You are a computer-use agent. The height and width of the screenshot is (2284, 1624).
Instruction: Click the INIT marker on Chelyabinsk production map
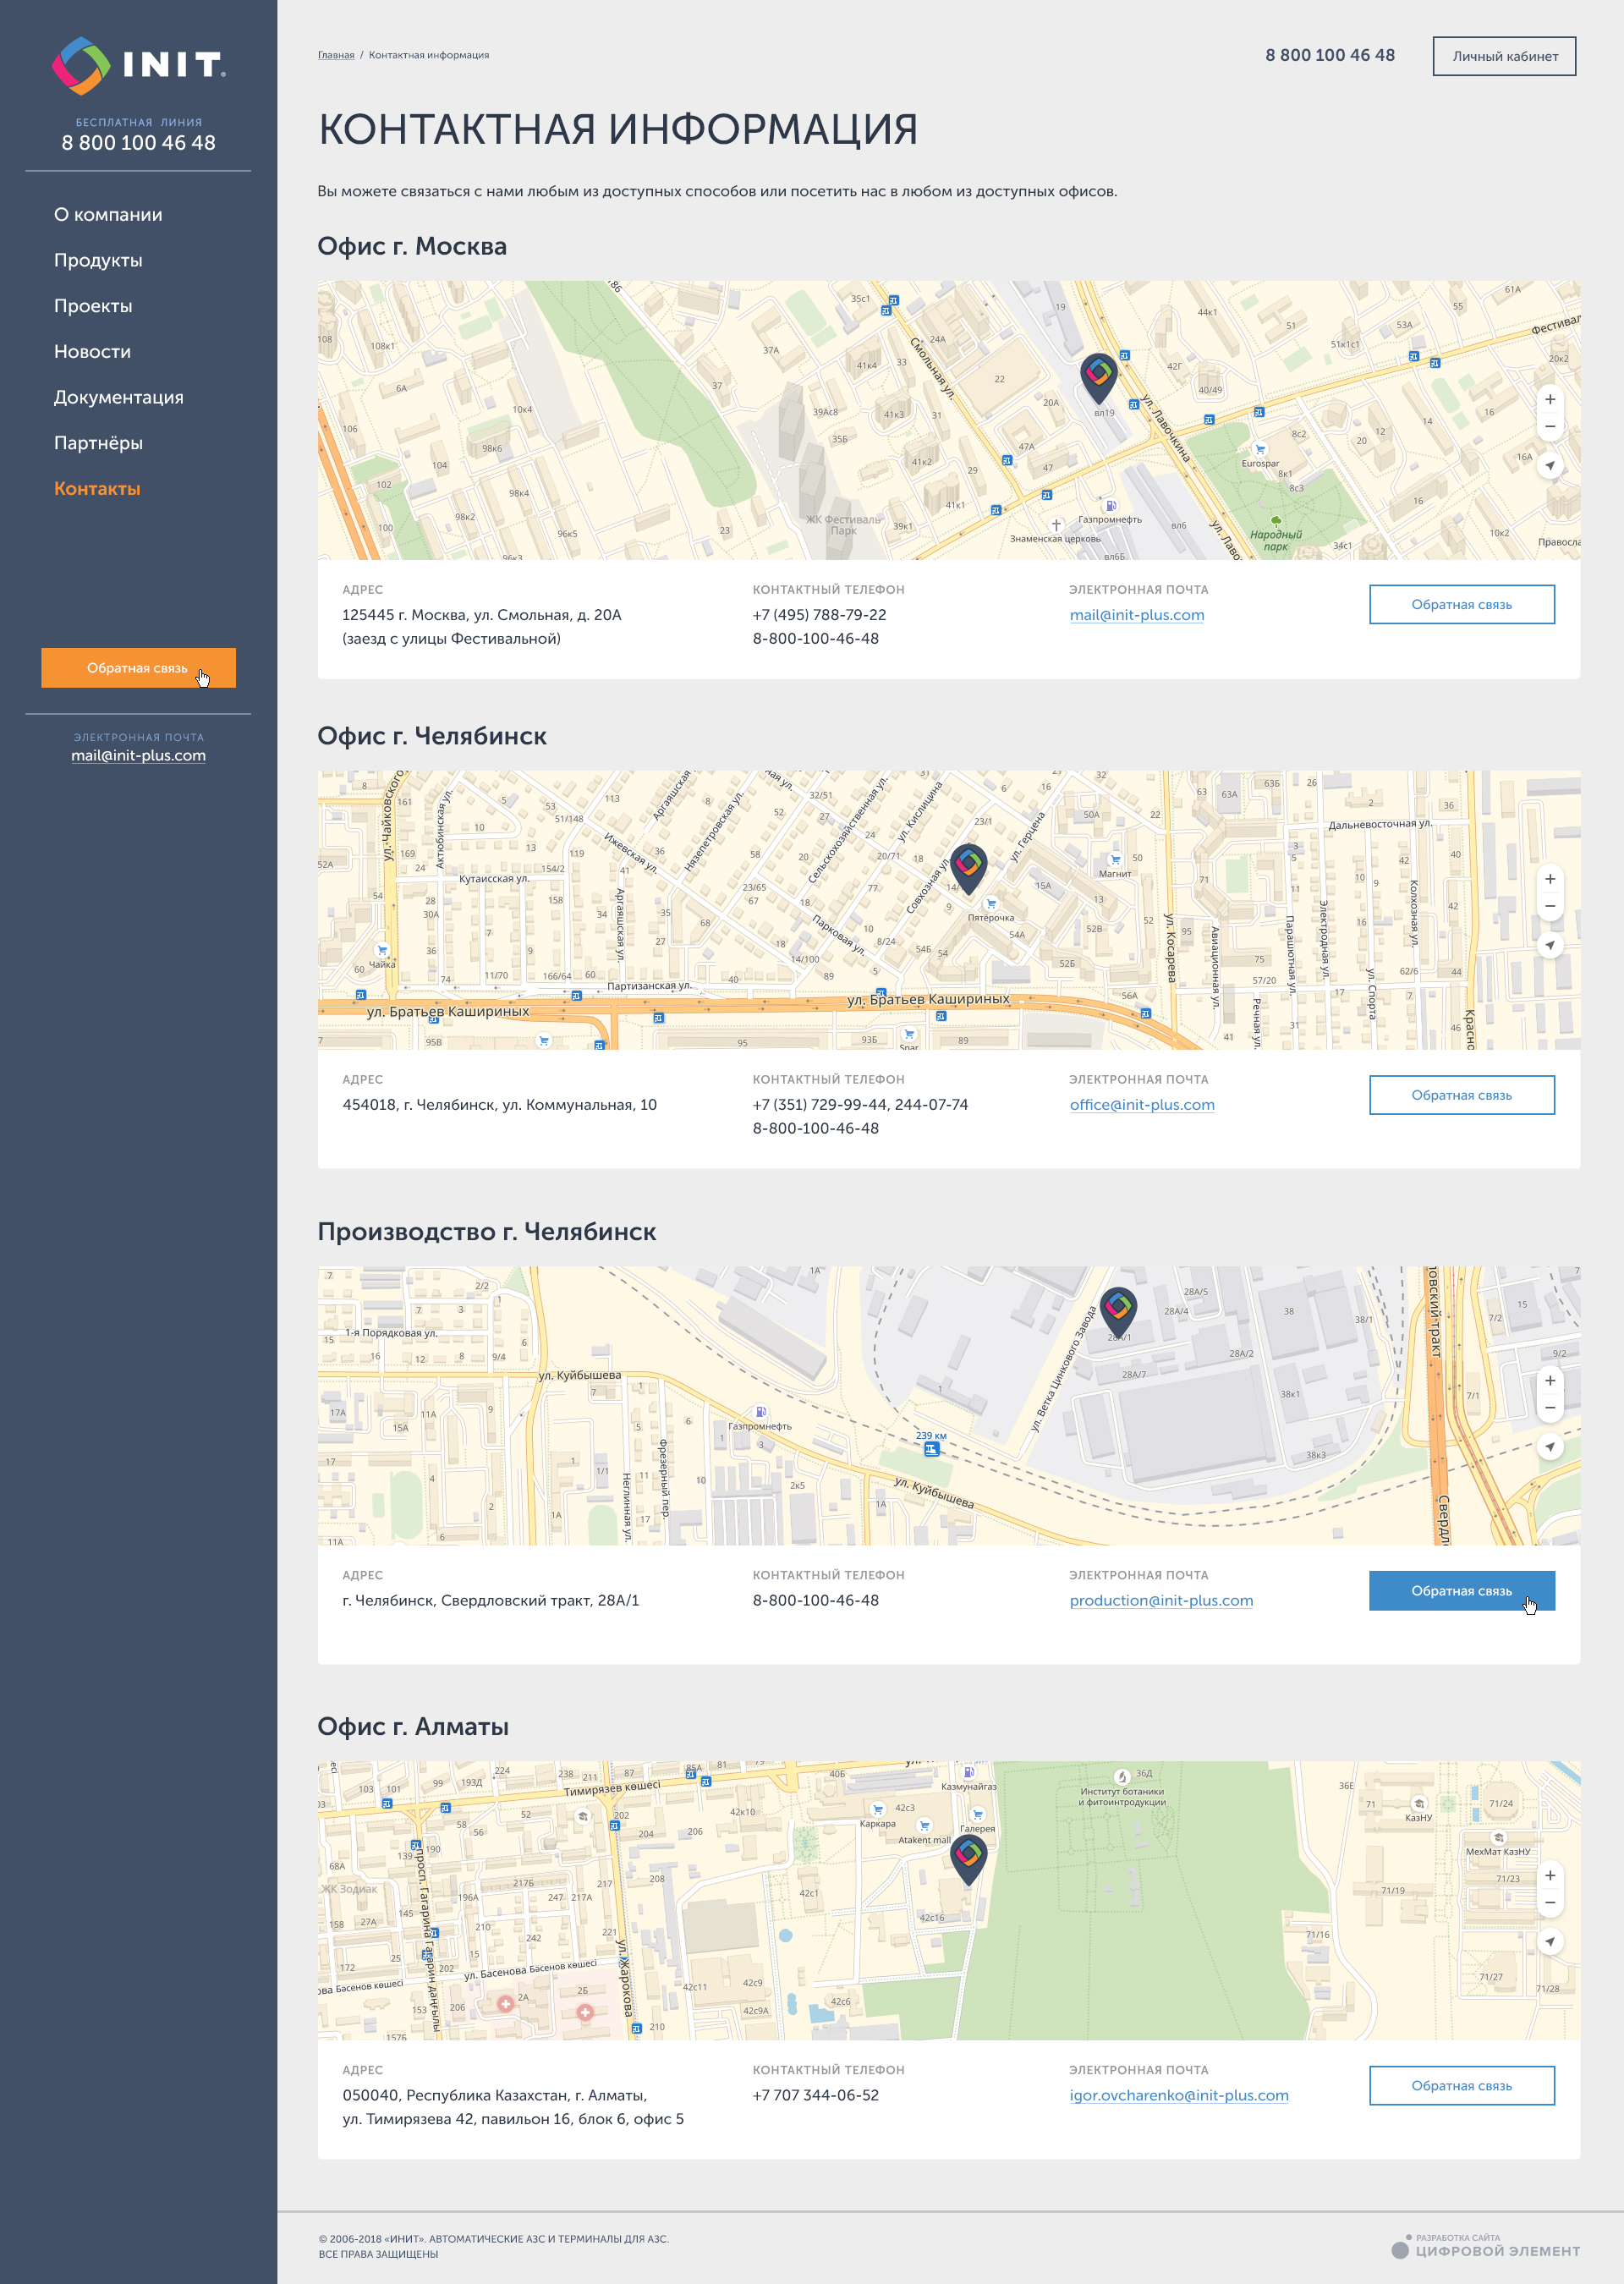coord(1117,1308)
